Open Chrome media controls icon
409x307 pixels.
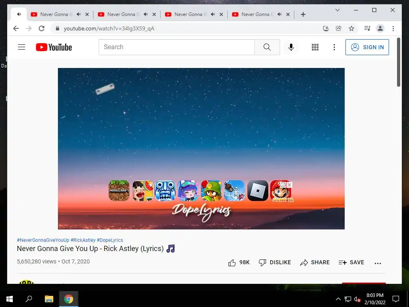click(367, 28)
